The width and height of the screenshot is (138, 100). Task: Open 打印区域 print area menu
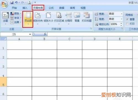point(59,19)
